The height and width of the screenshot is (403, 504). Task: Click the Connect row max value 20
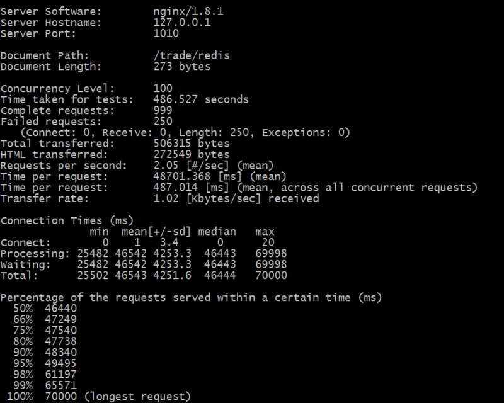click(x=268, y=242)
